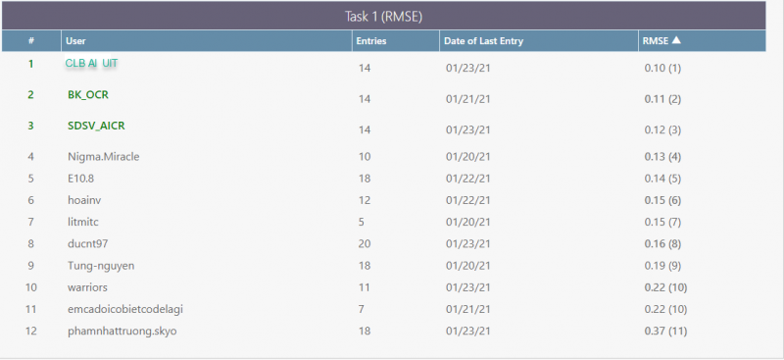This screenshot has width=784, height=360.
Task: Open the SDSV_AICR user link
Action: tap(96, 126)
